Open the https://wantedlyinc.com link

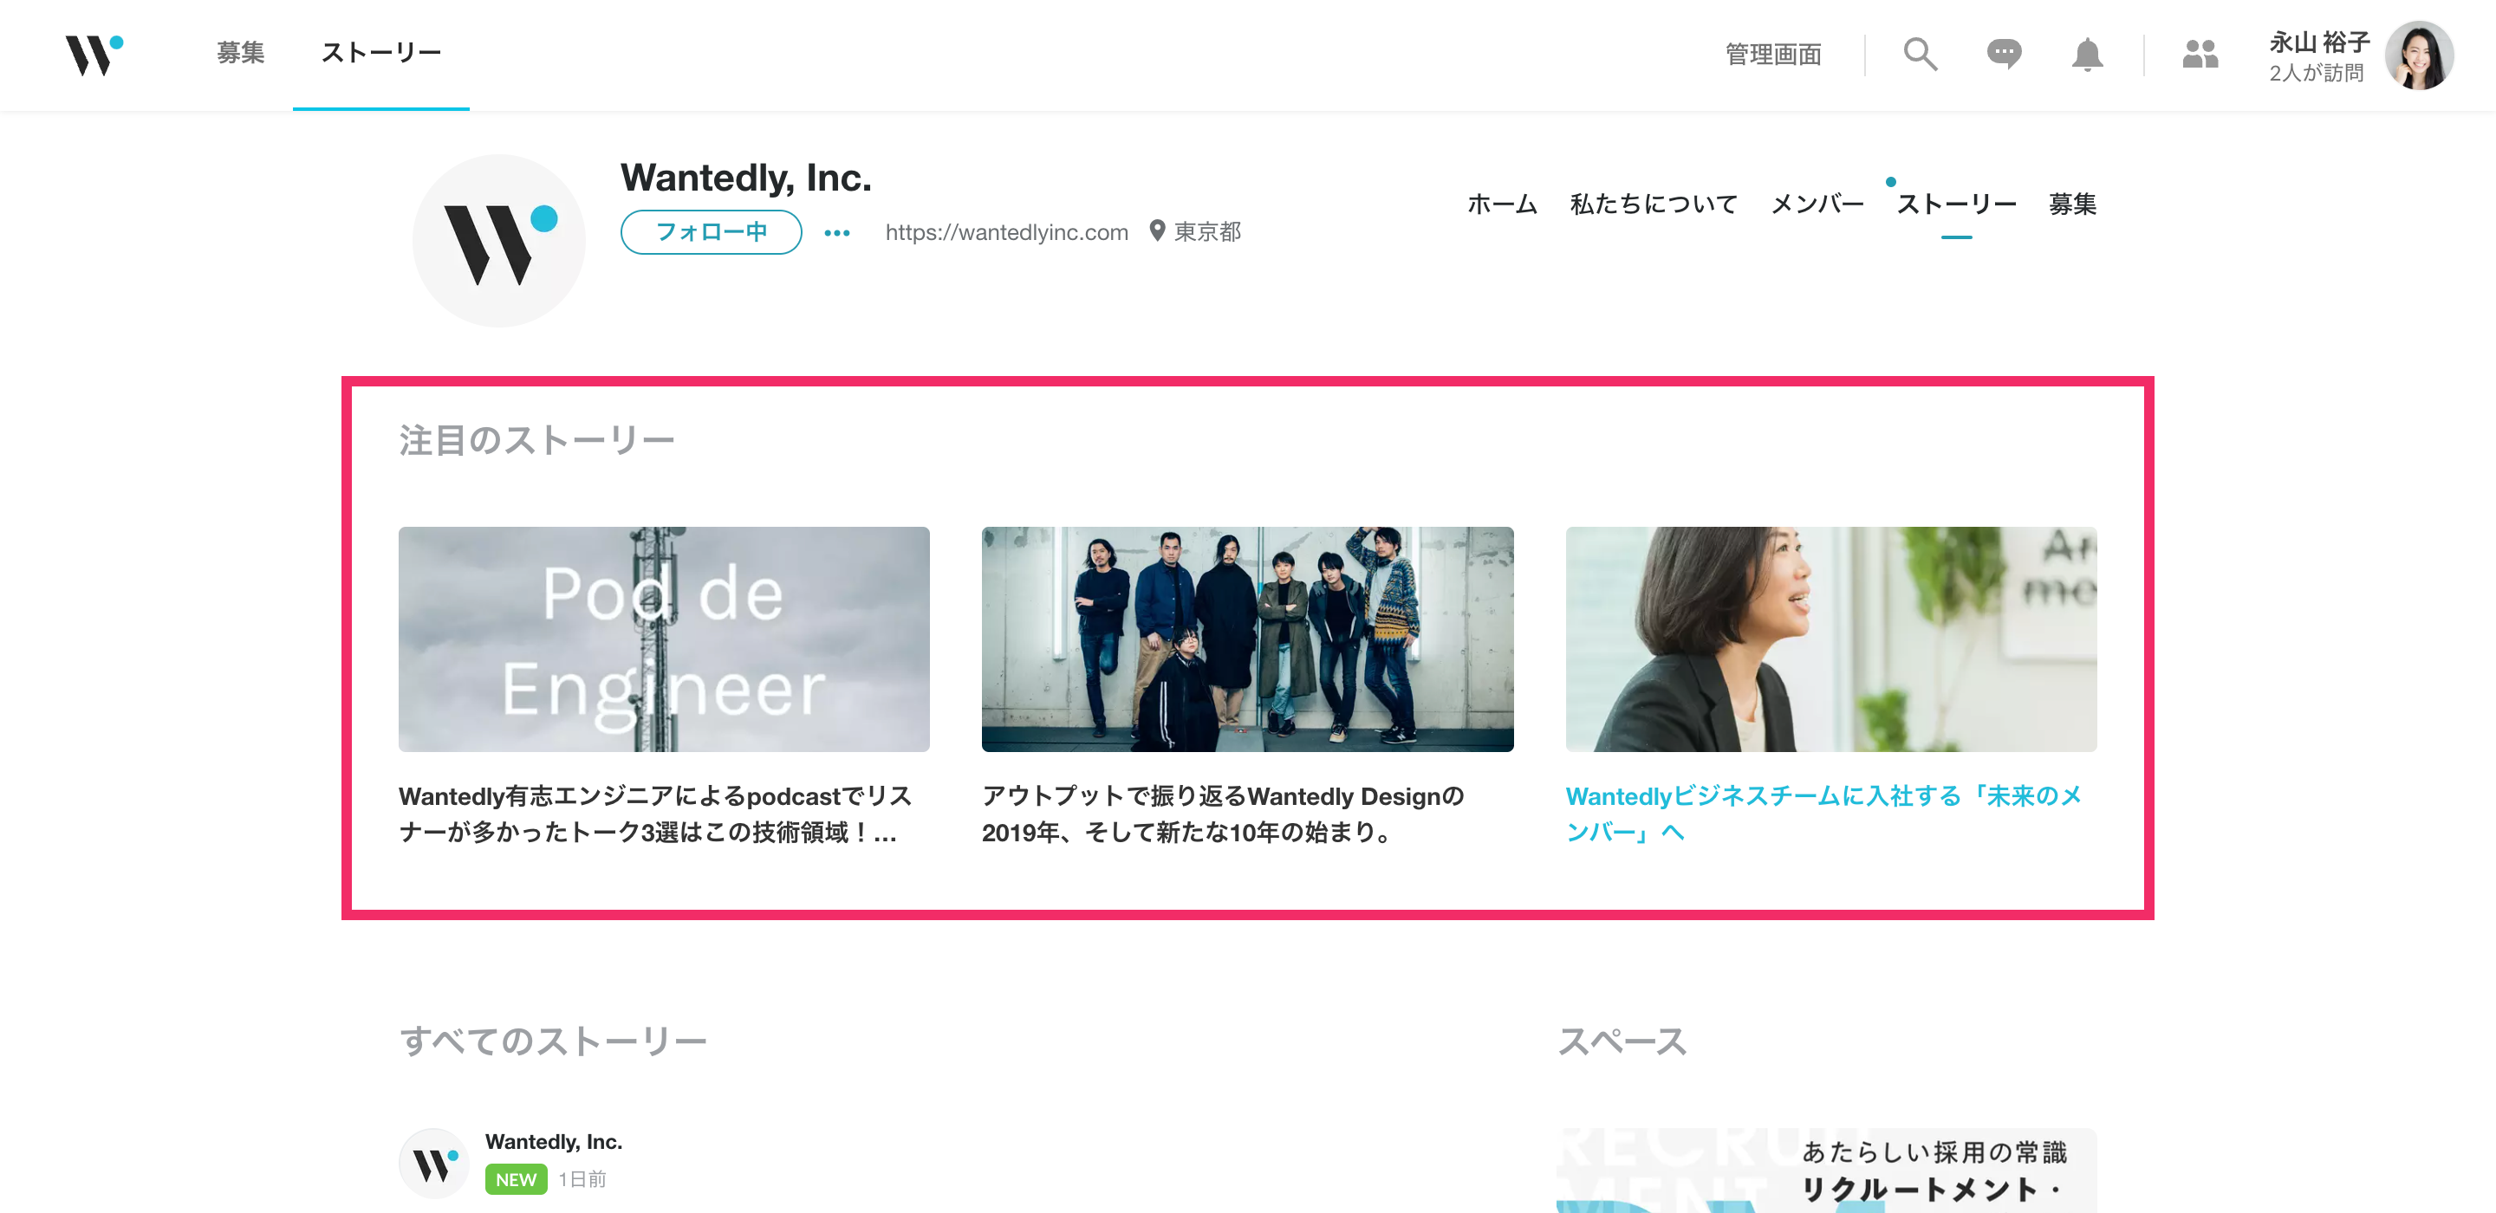(1007, 231)
